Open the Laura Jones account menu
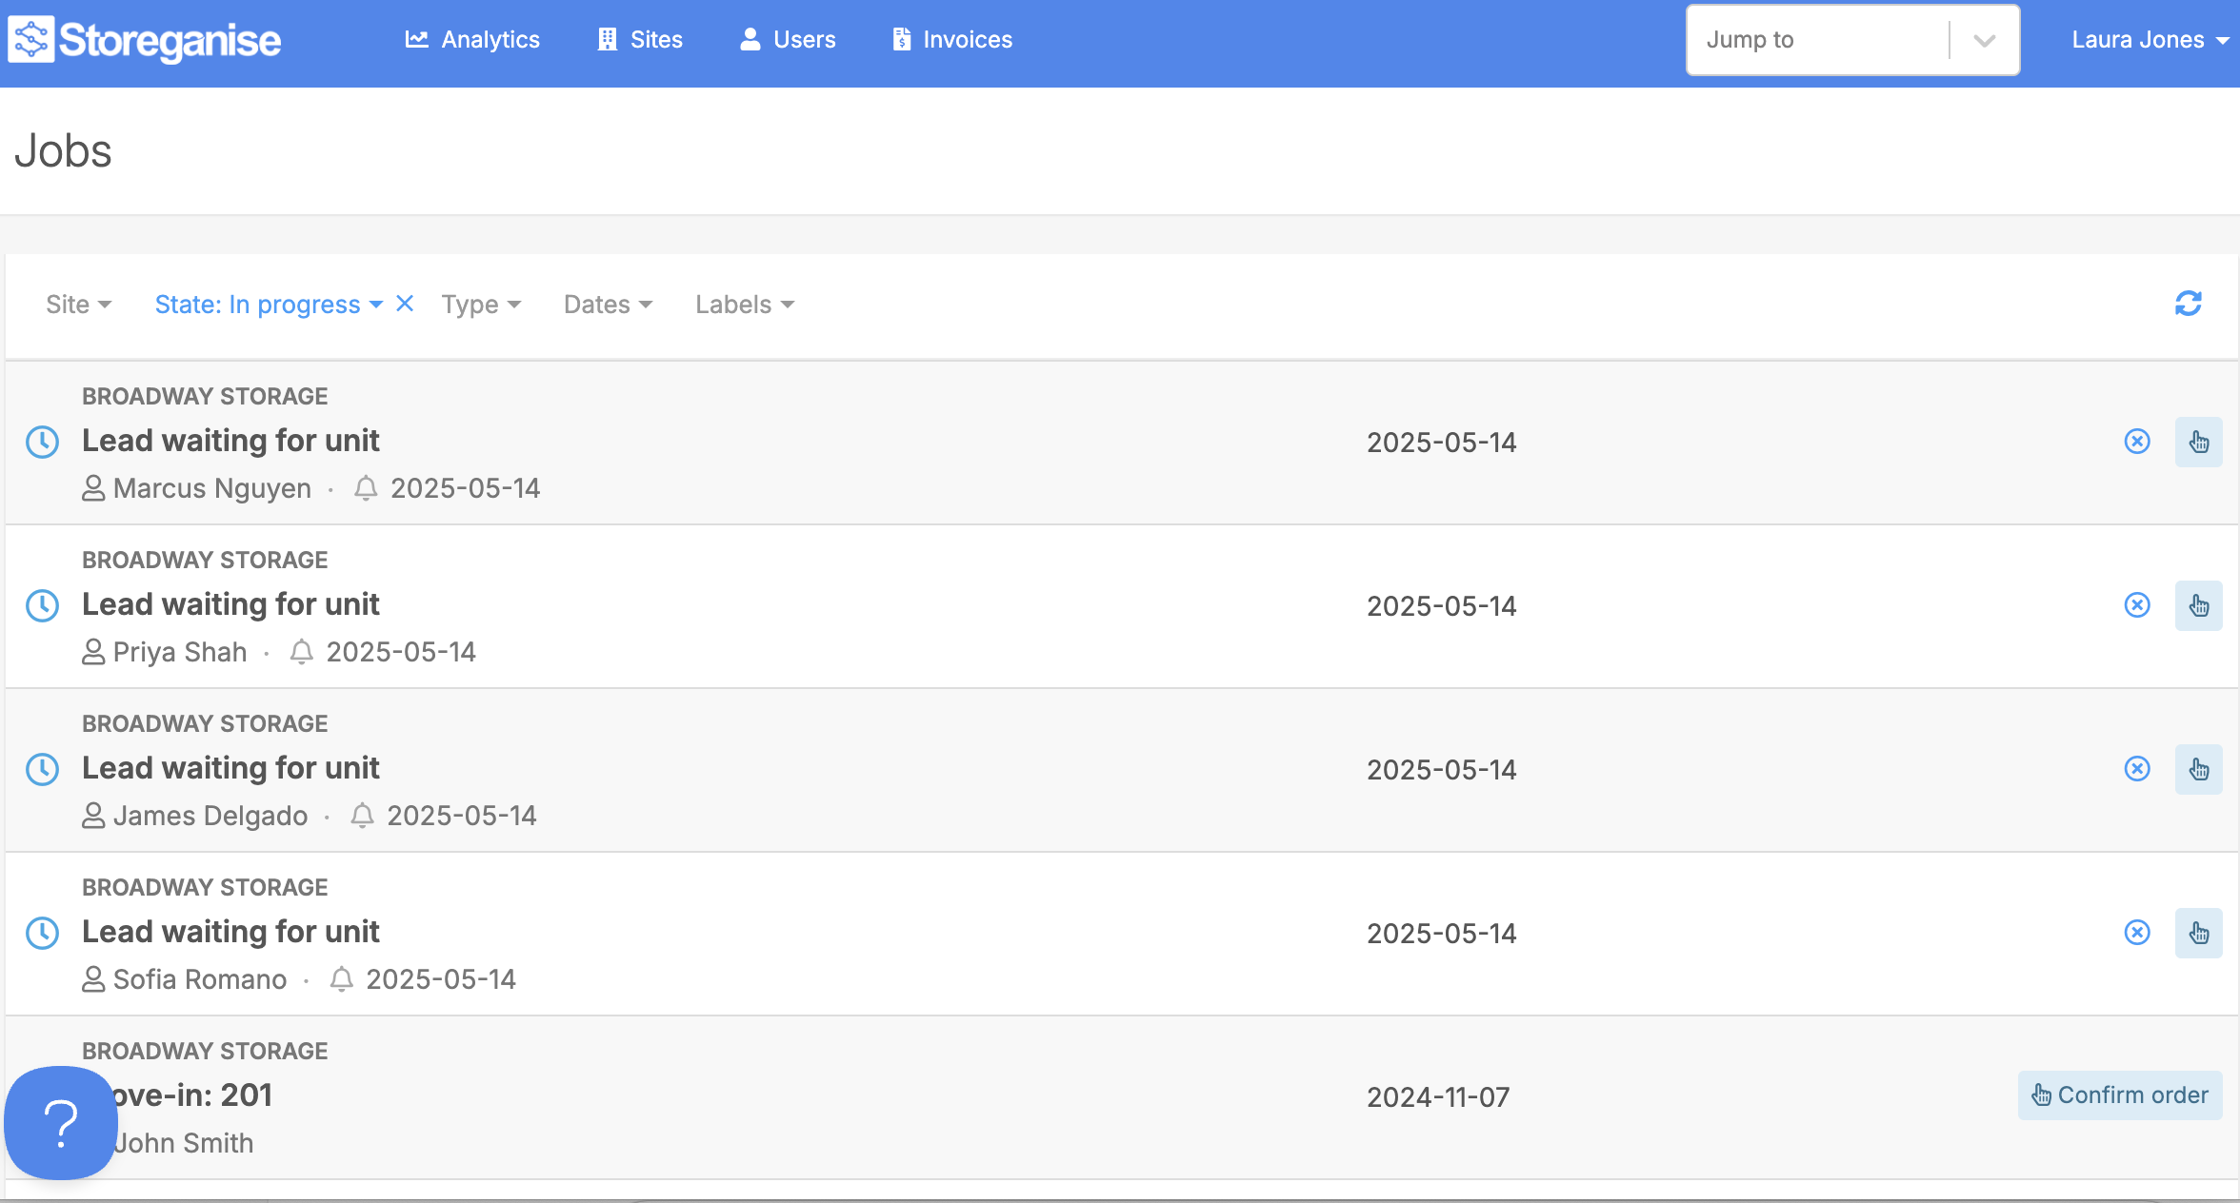 coord(2150,40)
